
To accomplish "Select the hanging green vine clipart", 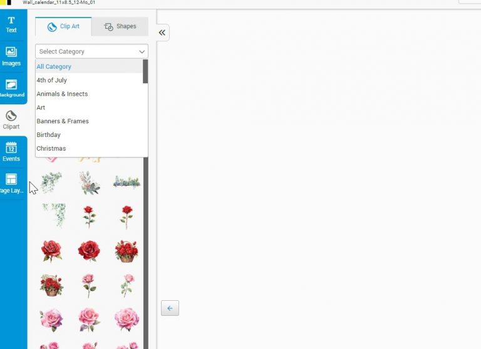I will [x=53, y=216].
